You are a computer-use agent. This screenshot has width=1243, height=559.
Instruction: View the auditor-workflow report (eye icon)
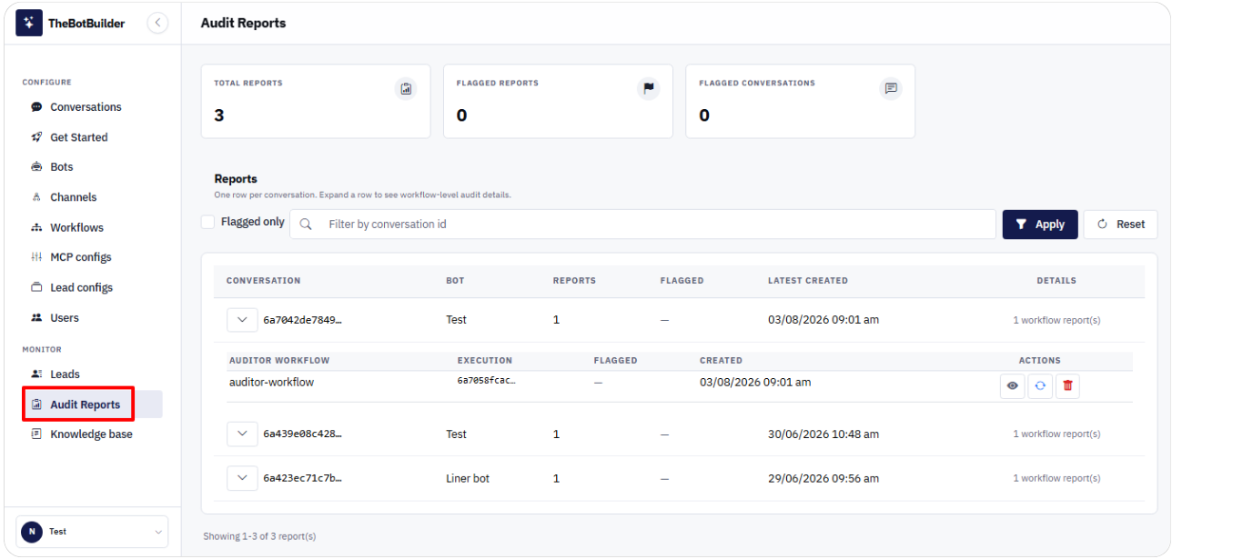[x=1012, y=385]
